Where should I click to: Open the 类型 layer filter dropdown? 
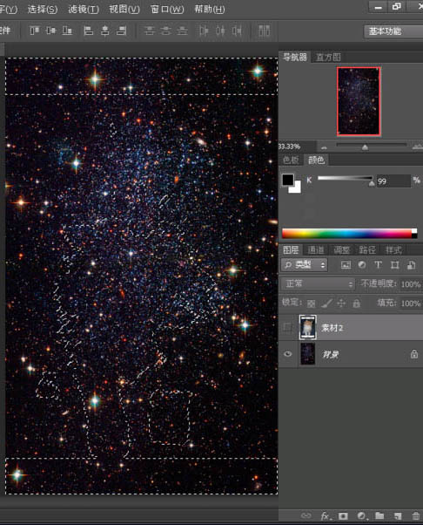[304, 265]
